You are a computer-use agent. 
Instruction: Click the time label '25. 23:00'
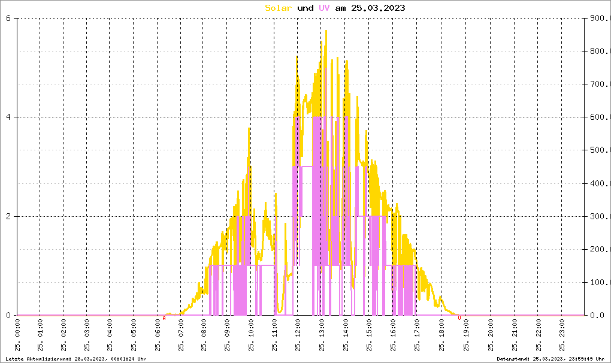562,335
